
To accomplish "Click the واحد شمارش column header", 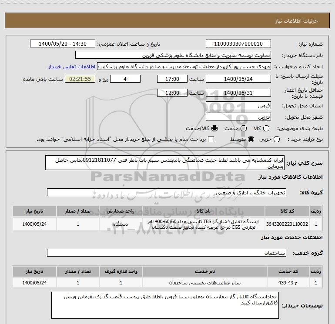I will click(121, 211).
